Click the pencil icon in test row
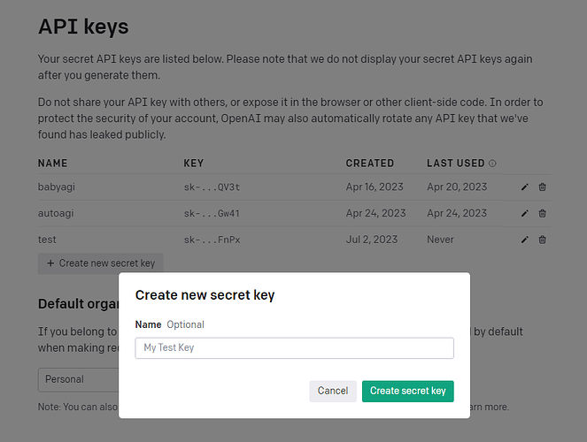The height and width of the screenshot is (442, 587). 525,240
